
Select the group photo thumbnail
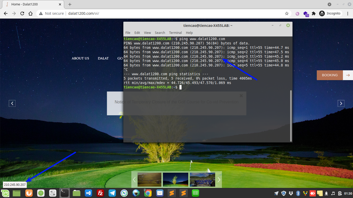click(x=202, y=179)
